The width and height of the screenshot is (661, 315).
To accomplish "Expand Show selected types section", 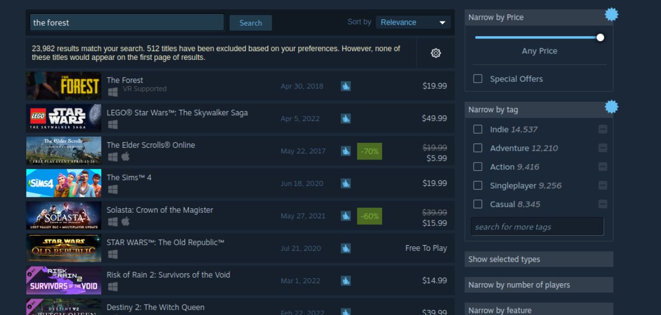I will point(539,259).
